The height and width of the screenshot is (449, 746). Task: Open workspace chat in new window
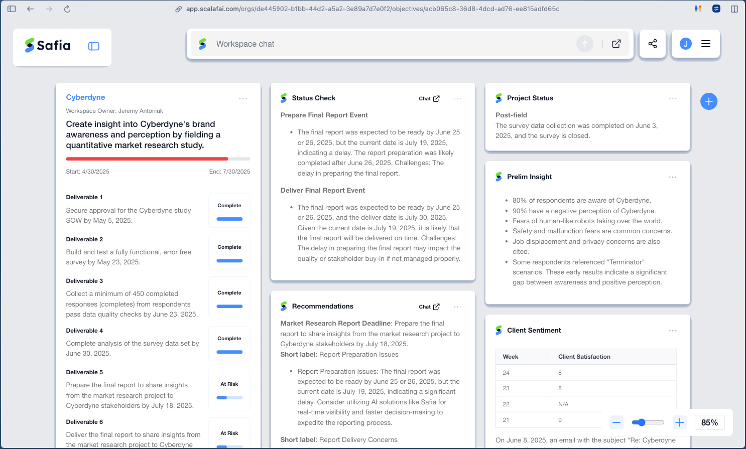click(x=616, y=44)
